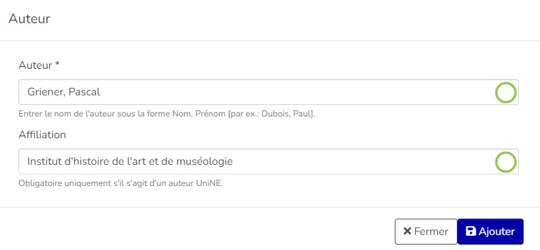This screenshot has height=250, width=540.
Task: Place the cursor in the text "Griener, Pascal"
Action: pos(63,92)
